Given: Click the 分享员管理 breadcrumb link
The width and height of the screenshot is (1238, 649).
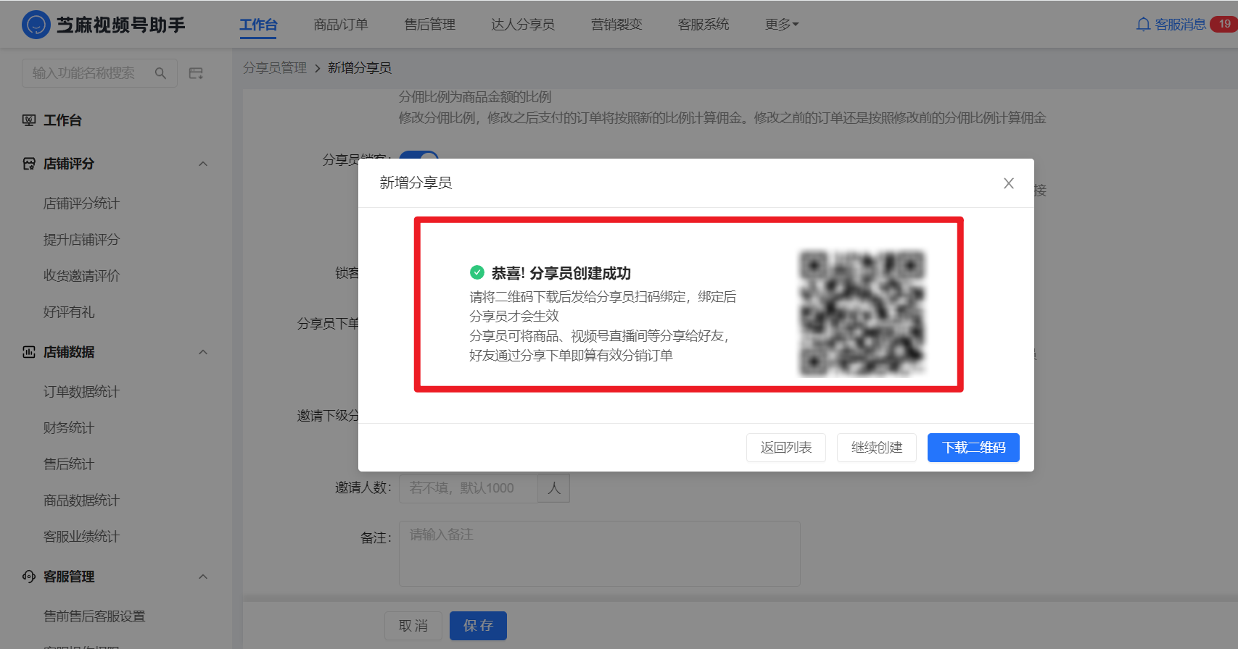Looking at the screenshot, I should click(x=275, y=68).
